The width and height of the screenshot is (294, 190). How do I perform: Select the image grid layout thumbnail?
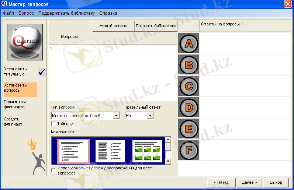147,151
